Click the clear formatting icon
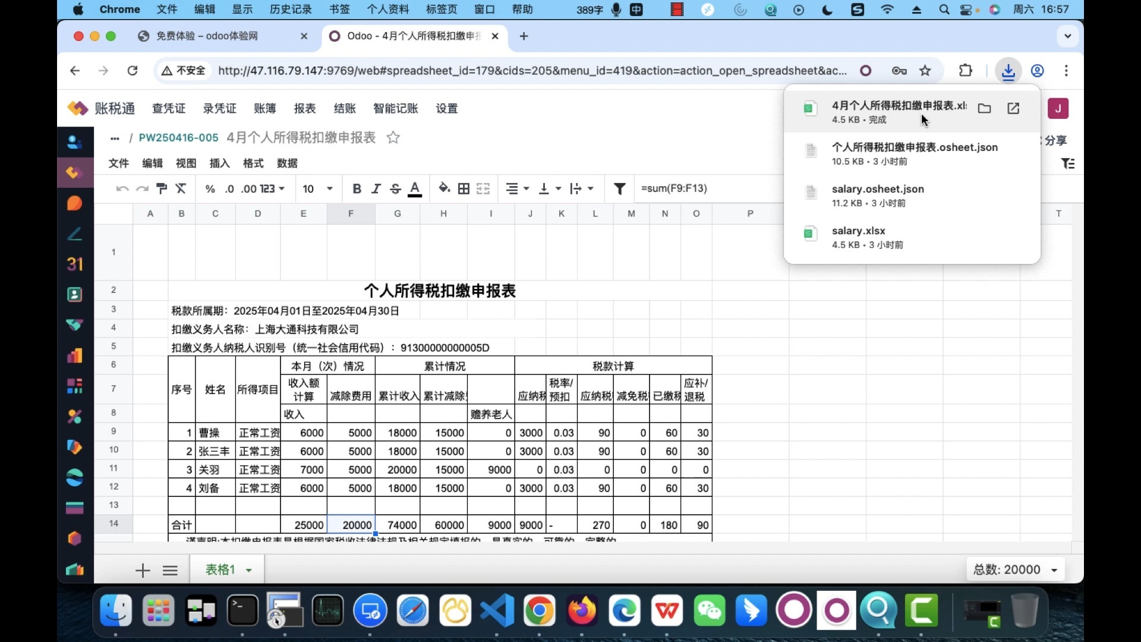The image size is (1141, 642). 181,188
